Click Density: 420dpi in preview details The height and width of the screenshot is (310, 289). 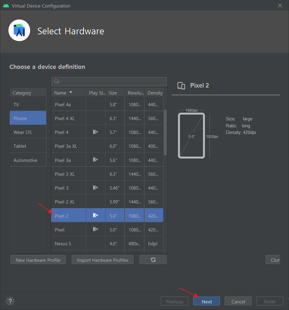tap(241, 132)
